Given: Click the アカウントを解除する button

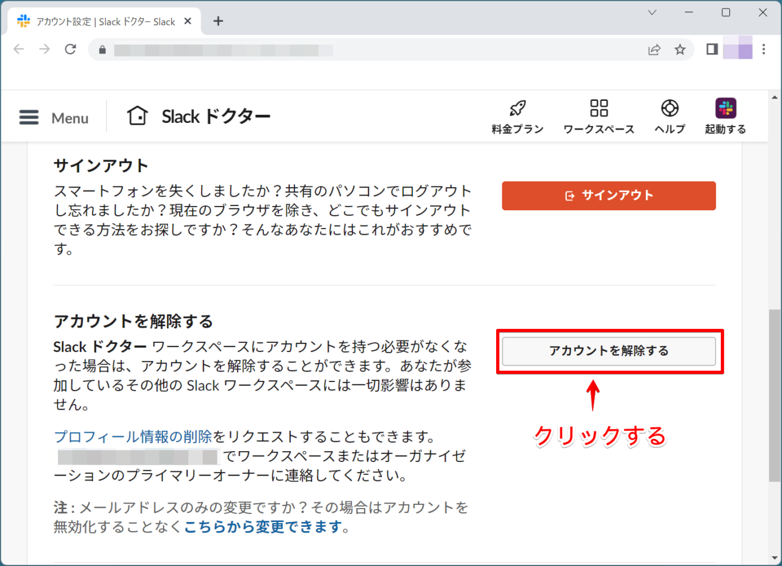Looking at the screenshot, I should click(x=608, y=351).
